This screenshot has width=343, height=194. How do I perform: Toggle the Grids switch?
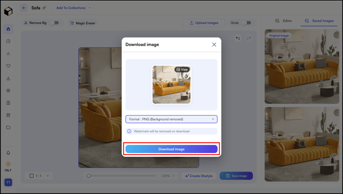[247, 23]
